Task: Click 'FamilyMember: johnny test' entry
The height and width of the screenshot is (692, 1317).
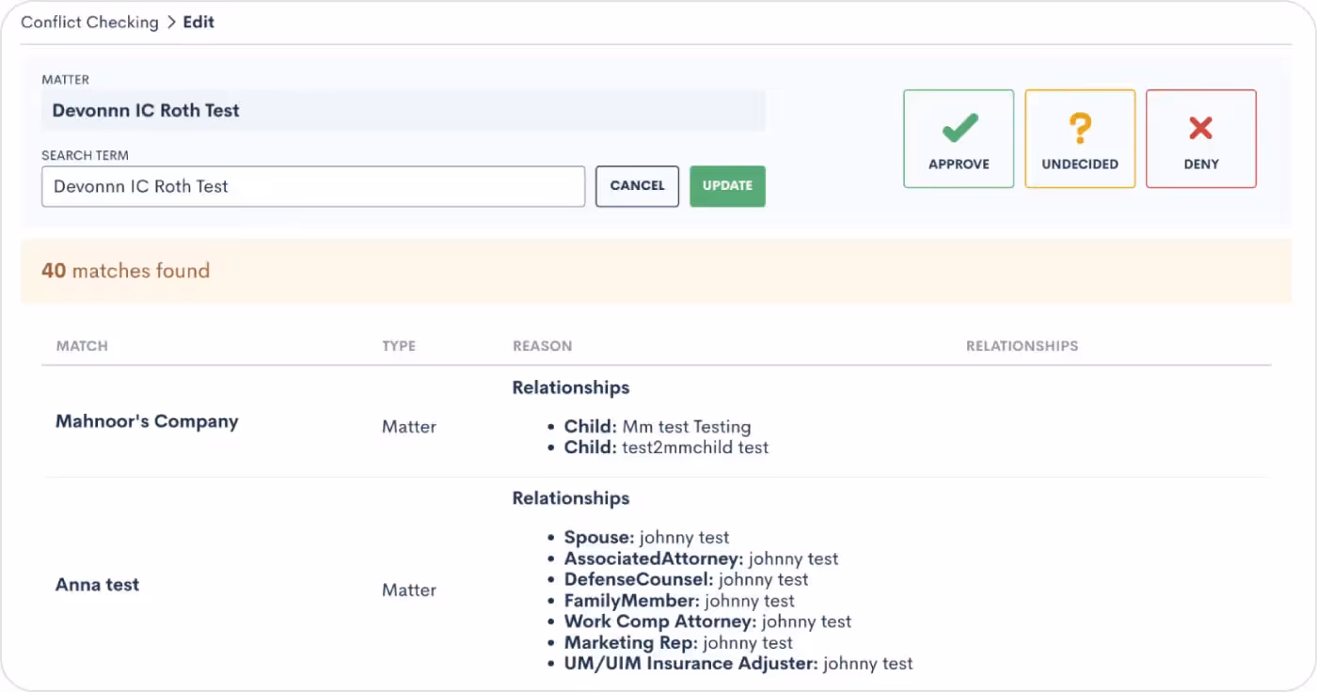Action: tap(679, 601)
